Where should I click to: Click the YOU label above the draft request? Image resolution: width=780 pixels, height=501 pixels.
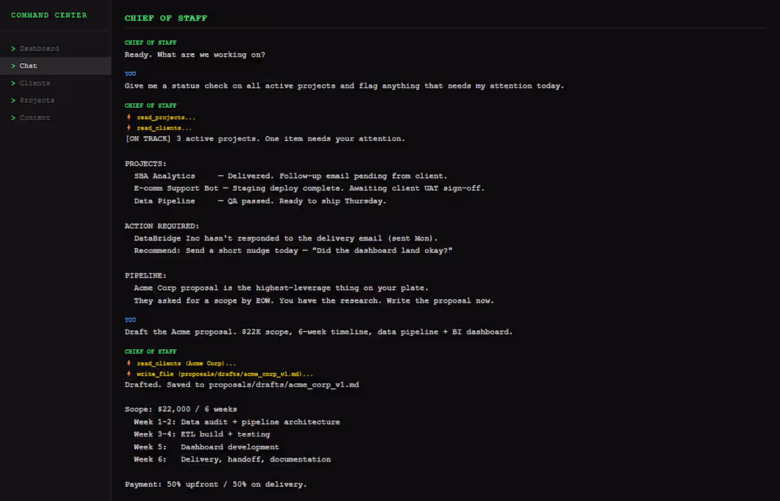tap(130, 320)
